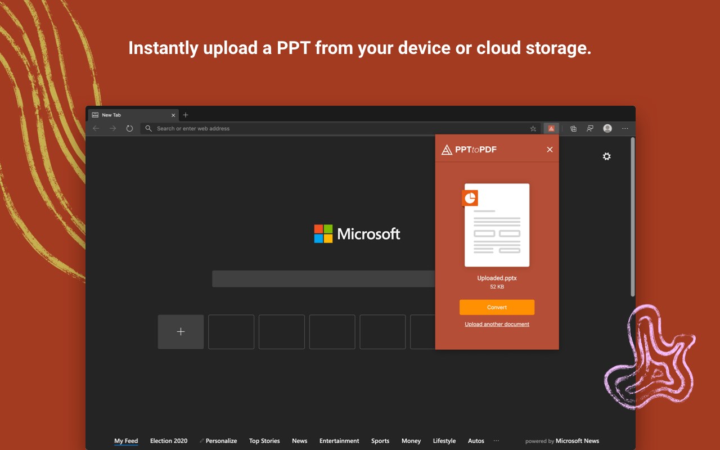Add this page to favorites star
The height and width of the screenshot is (450, 720).
pos(533,128)
